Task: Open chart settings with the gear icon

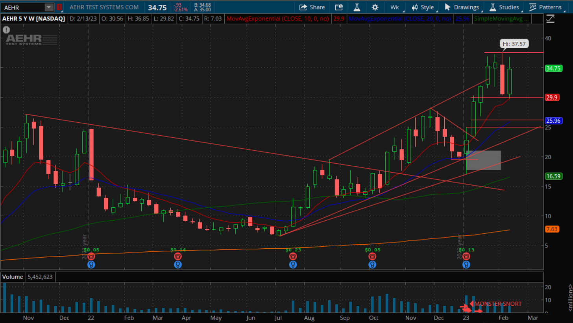Action: click(x=375, y=7)
